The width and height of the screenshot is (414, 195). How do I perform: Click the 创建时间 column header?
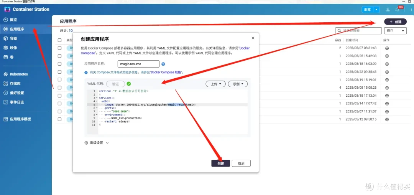click(x=352, y=40)
